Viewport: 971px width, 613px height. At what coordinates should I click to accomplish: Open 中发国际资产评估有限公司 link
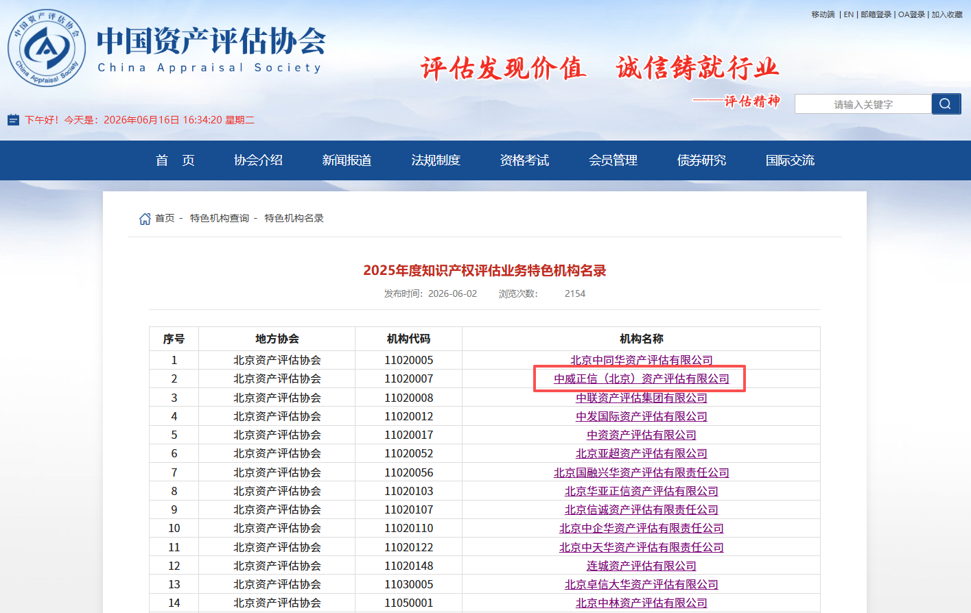pos(642,416)
